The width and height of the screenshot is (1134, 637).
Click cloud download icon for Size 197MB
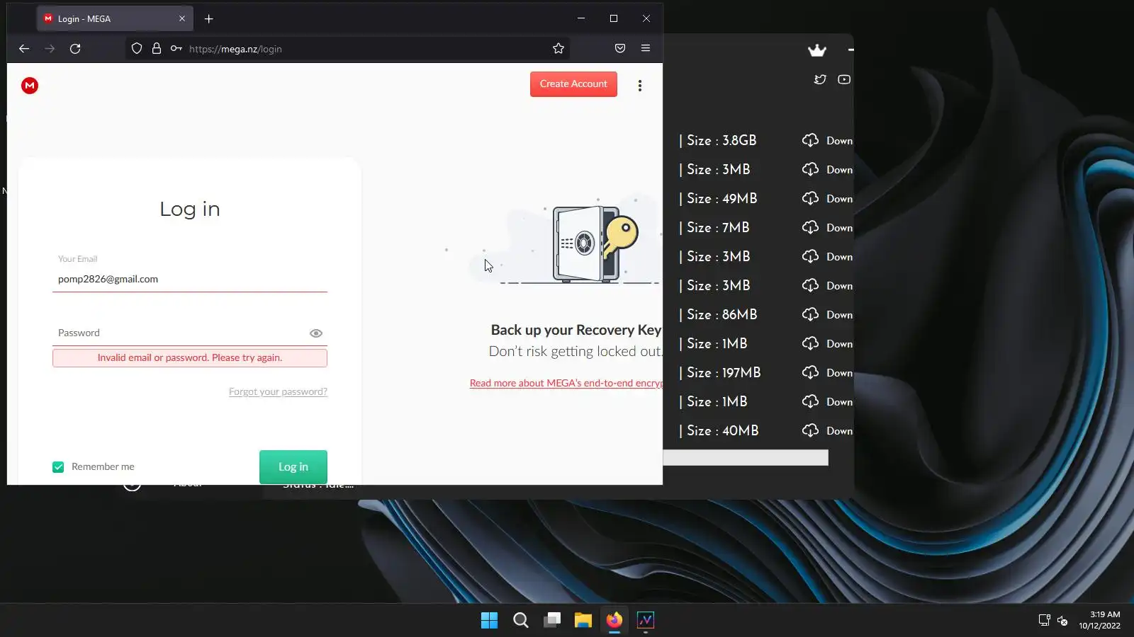pyautogui.click(x=810, y=373)
